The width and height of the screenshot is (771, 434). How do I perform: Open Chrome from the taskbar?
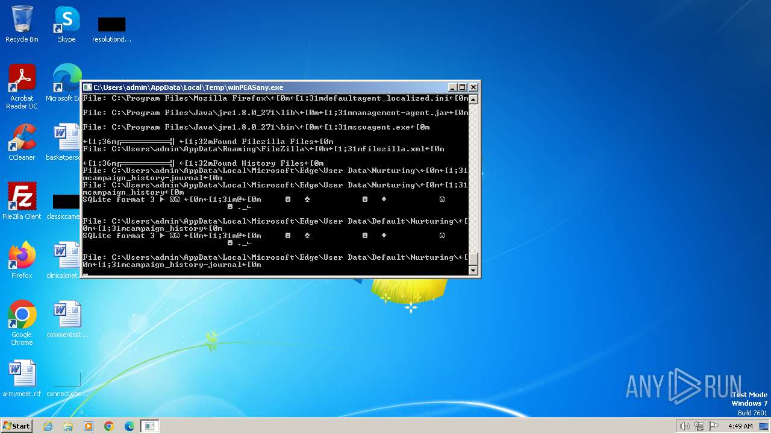tap(109, 426)
